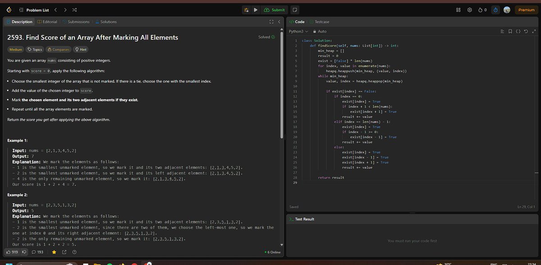The height and width of the screenshot is (265, 541).
Task: Switch to the Solutions tab
Action: coord(105,22)
